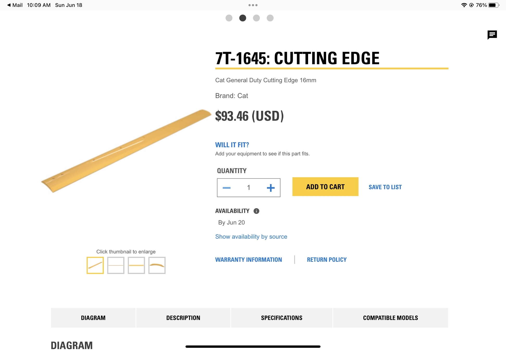Screen dimensions: 506x351
Task: Select the curved edge thumbnail
Action: click(x=157, y=265)
